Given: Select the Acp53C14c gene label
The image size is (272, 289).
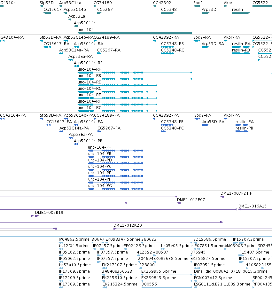Looking at the screenshot, I should click(x=85, y=23).
